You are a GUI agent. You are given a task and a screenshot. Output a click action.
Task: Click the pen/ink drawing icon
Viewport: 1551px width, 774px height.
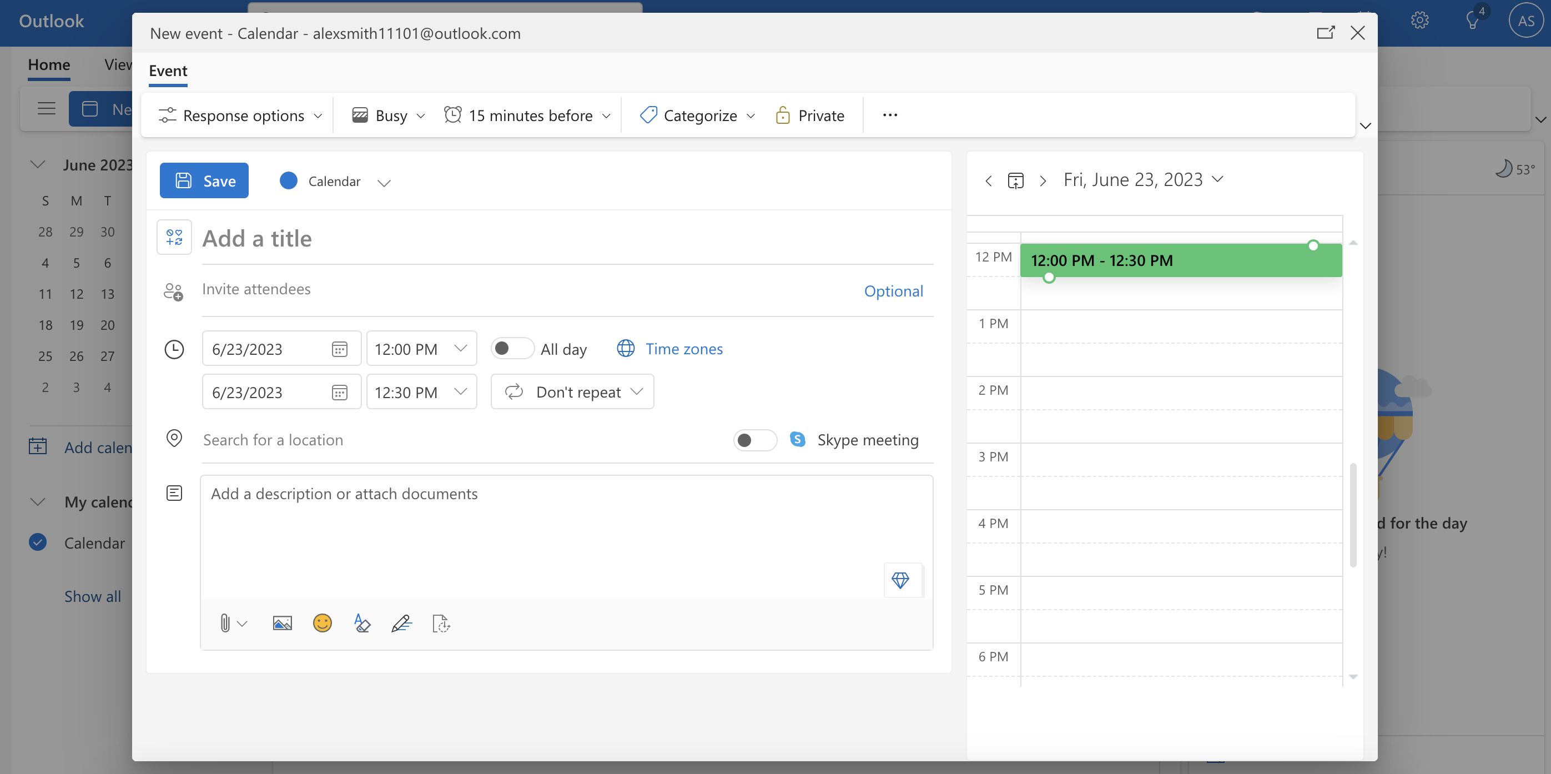point(401,622)
